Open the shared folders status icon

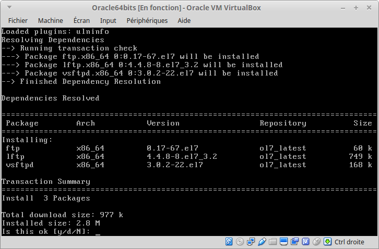pos(273,242)
